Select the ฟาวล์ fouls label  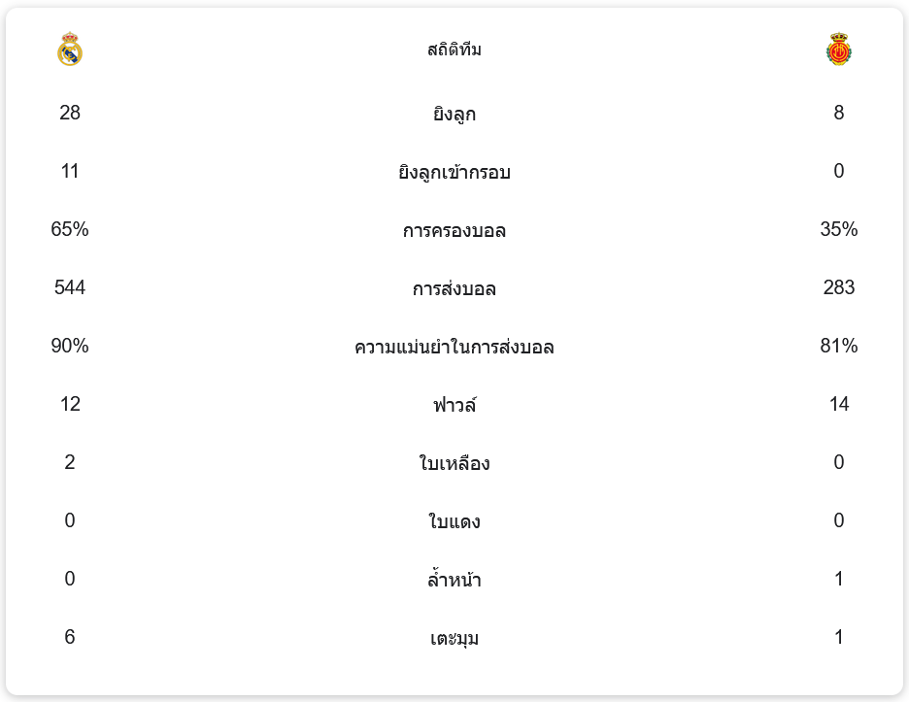pyautogui.click(x=454, y=405)
